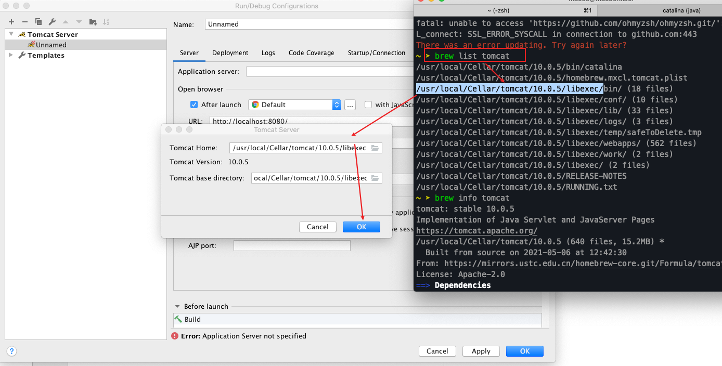
Task: Click the RELEASE-NOTES path in terminal
Action: tap(521, 176)
